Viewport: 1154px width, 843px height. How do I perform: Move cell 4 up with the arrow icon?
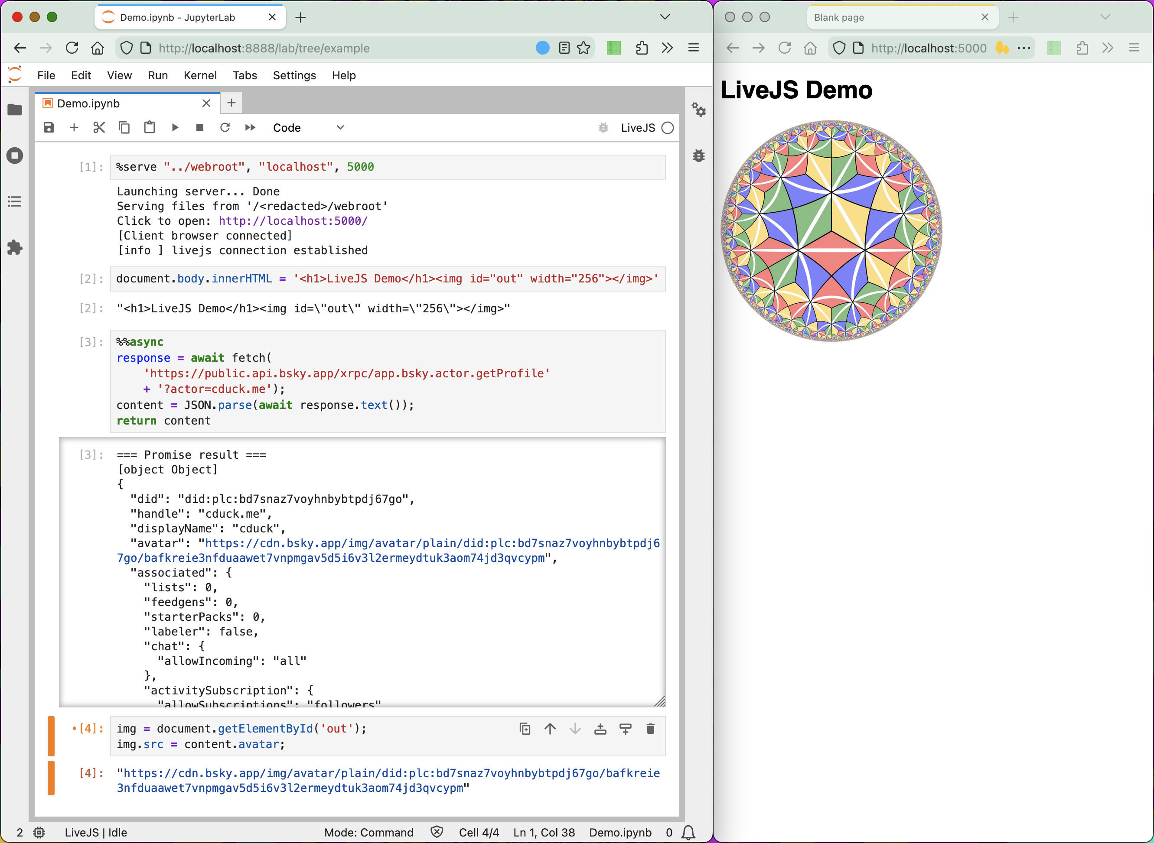click(550, 729)
